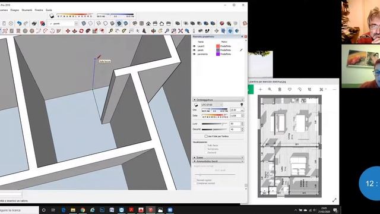The width and height of the screenshot is (380, 214).
Task: Select the Polygon drawing tool
Action: [32, 31]
